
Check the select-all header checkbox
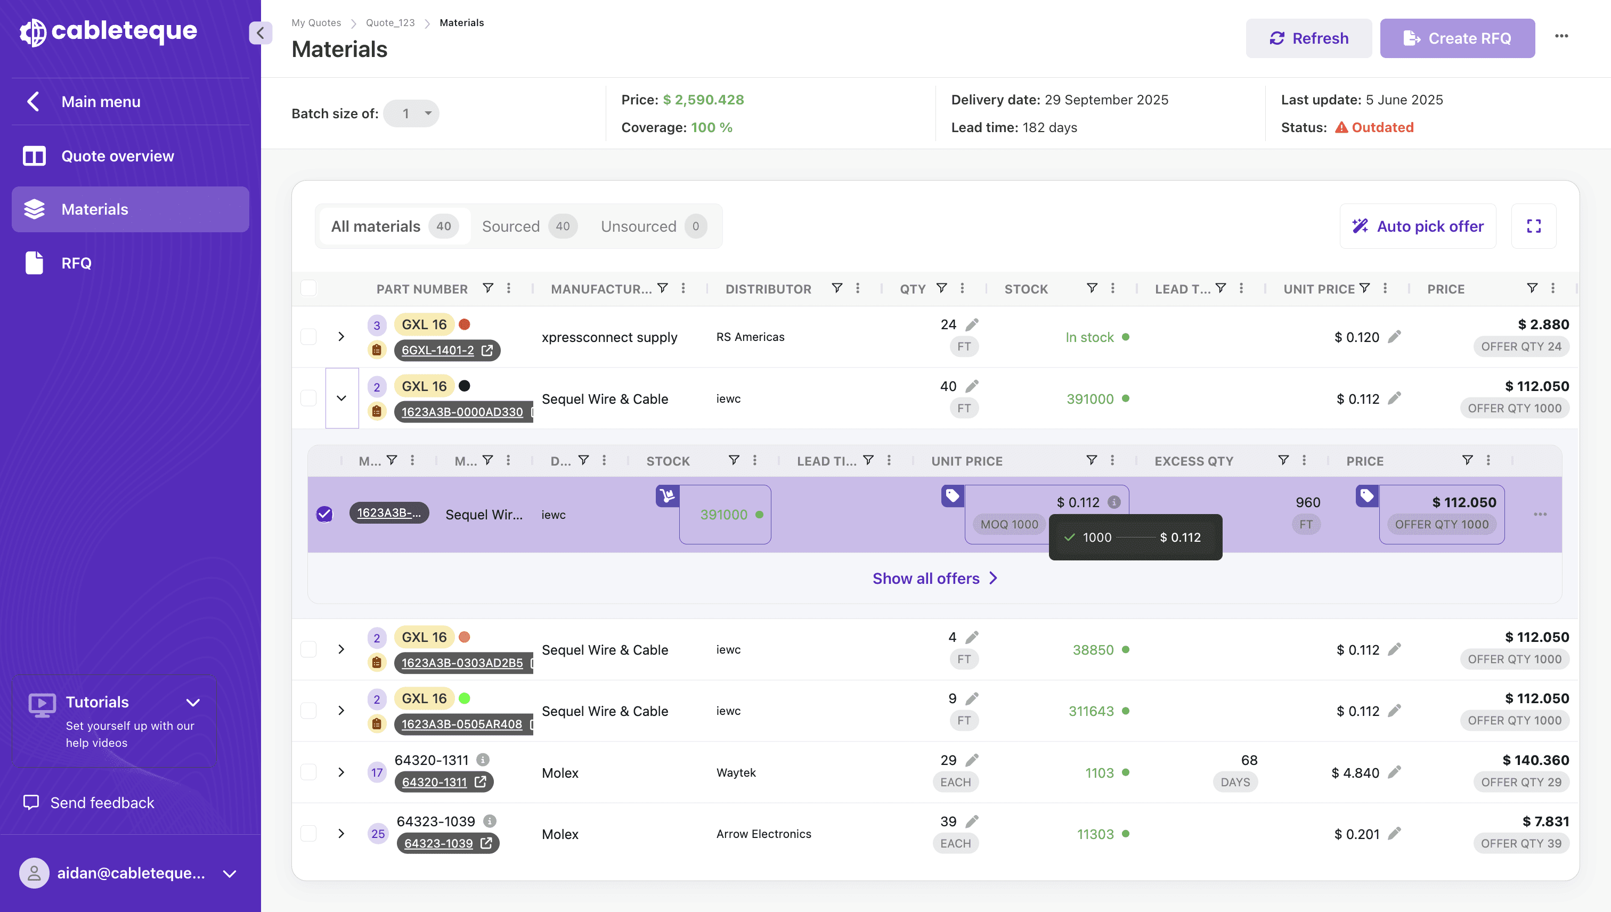[x=308, y=288]
